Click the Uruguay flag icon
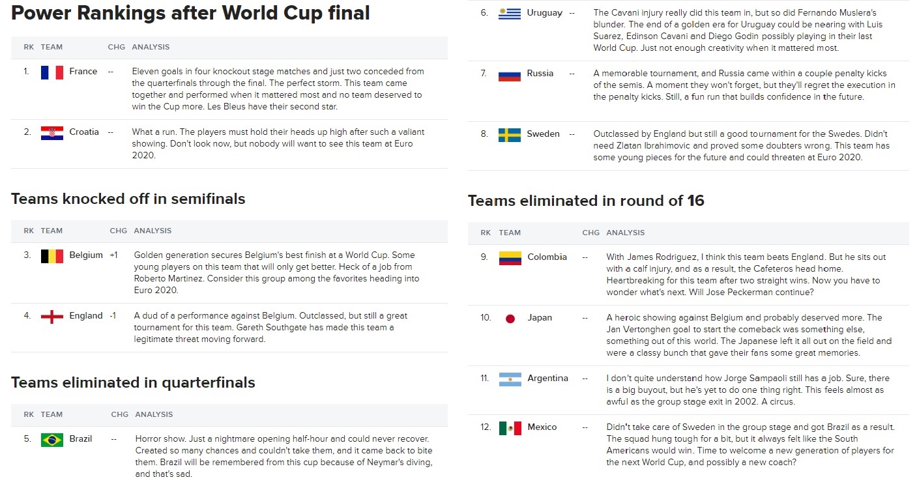This screenshot has width=917, height=486. pos(510,14)
